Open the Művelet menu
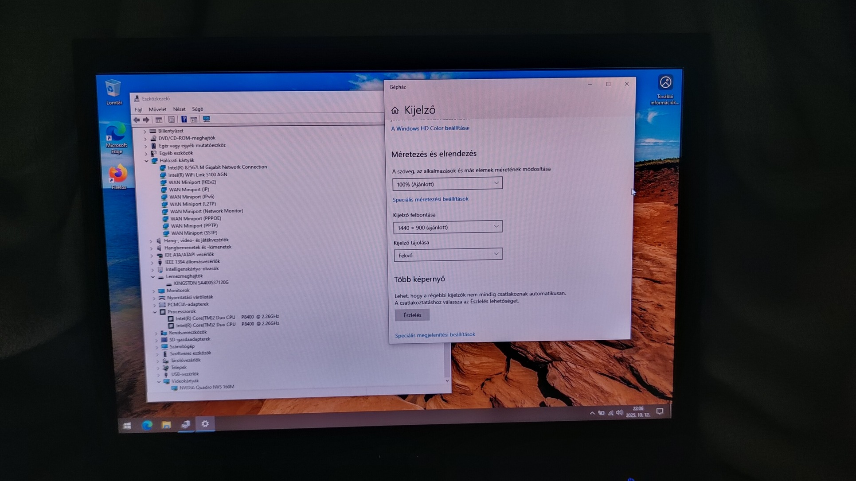Image resolution: width=856 pixels, height=481 pixels. click(157, 109)
